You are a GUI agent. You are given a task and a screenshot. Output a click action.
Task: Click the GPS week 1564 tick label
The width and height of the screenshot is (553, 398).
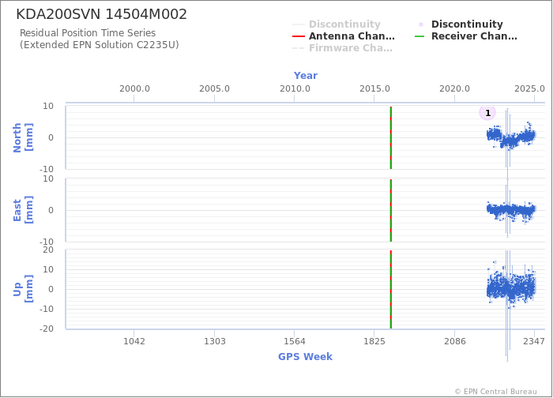[295, 341]
